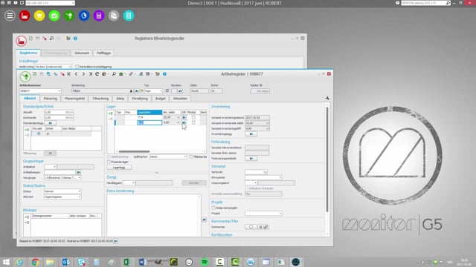Click the Benämning input field

(x=103, y=90)
